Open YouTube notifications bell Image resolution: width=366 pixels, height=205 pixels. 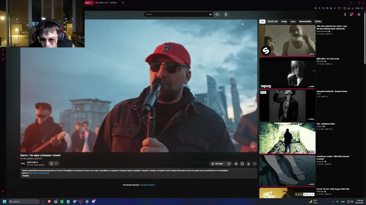pos(351,14)
